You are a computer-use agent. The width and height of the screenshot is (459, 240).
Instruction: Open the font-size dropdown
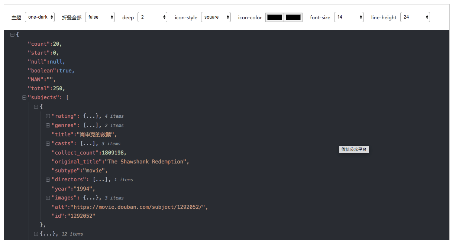[349, 17]
